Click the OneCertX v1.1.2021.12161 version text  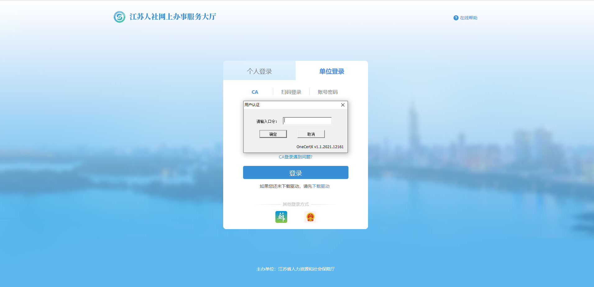pos(320,147)
